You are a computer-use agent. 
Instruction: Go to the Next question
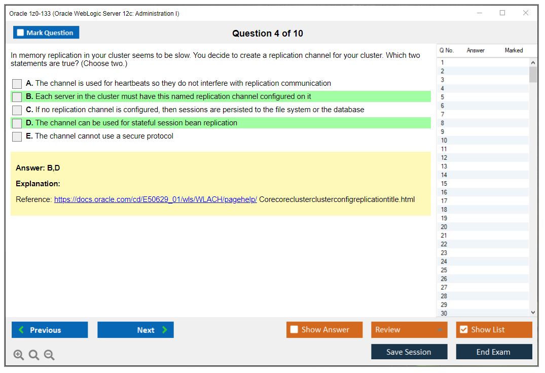[x=135, y=330]
